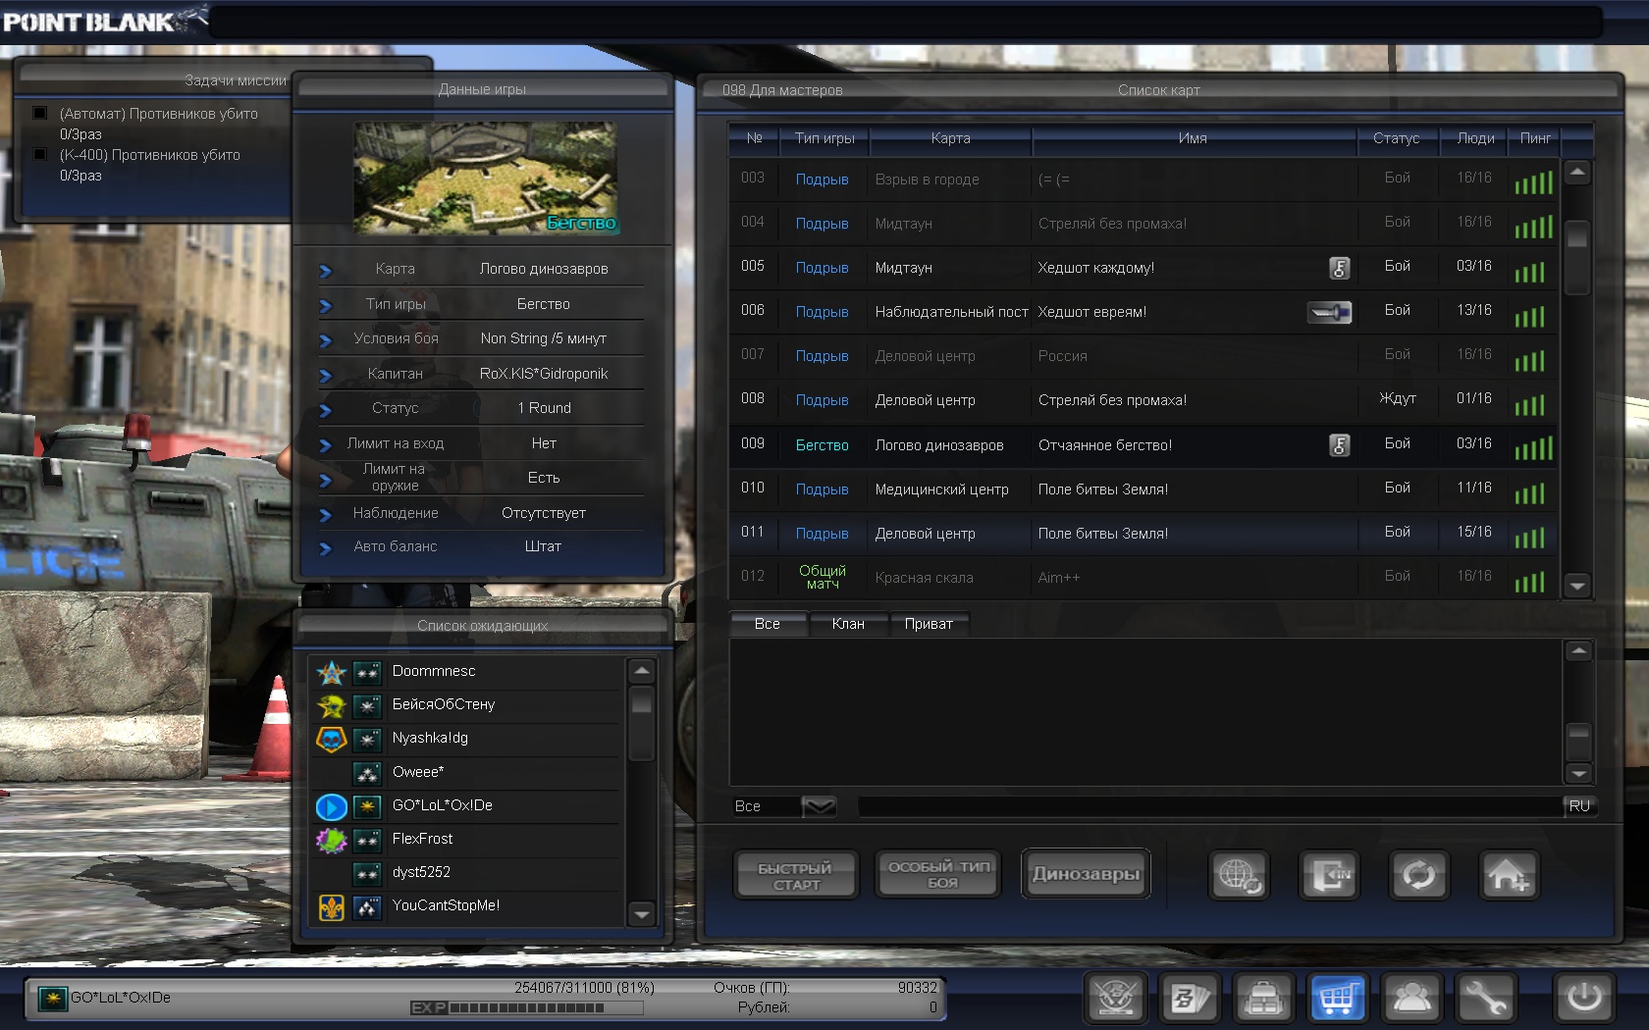The image size is (1649, 1030).
Task: Open the PB mission cards icon
Action: [x=1190, y=999]
